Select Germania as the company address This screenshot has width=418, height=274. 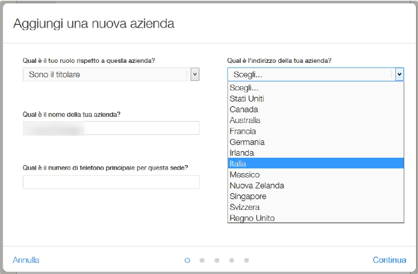(x=247, y=142)
